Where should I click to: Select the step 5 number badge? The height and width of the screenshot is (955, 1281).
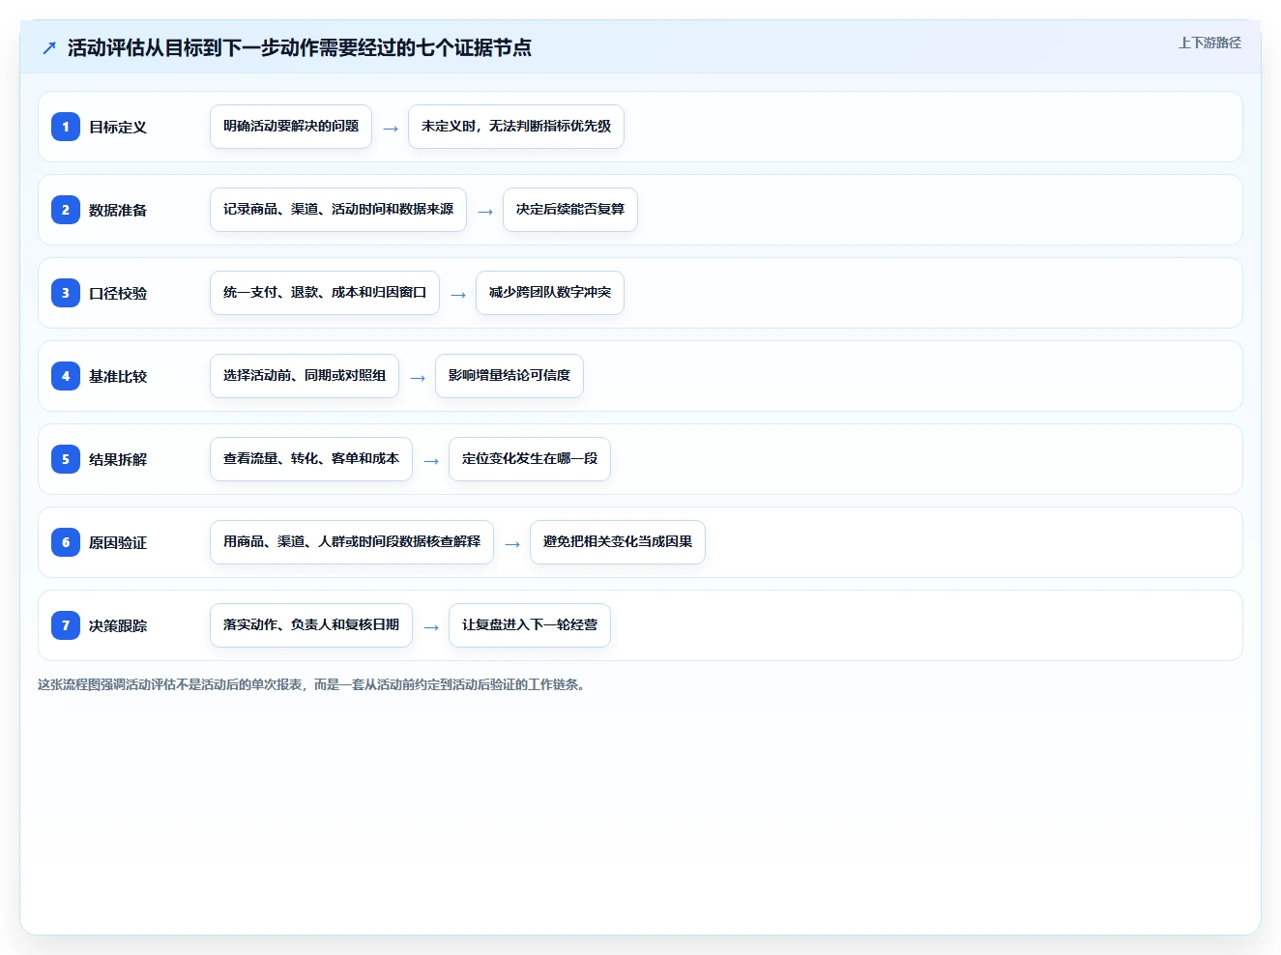(66, 459)
